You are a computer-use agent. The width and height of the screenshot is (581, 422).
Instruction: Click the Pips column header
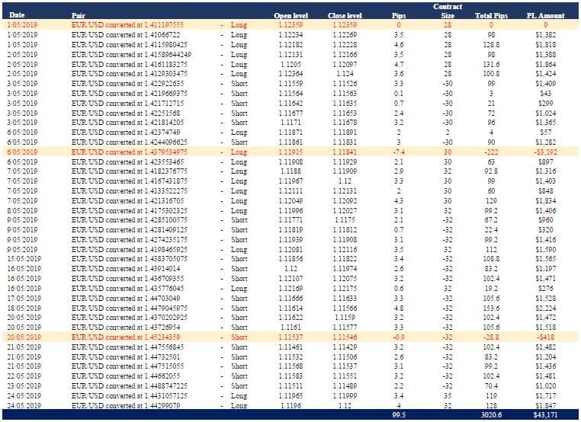point(399,15)
